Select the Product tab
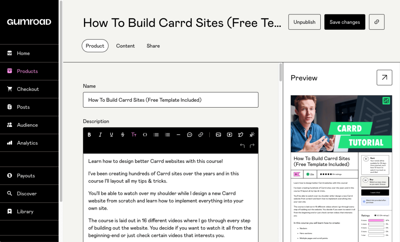 (95, 46)
